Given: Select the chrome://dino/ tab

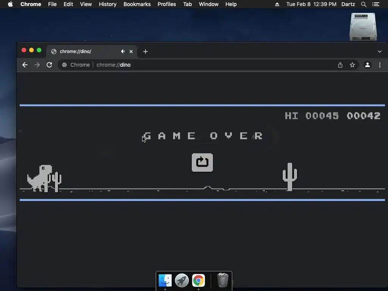Looking at the screenshot, I should click(92, 52).
